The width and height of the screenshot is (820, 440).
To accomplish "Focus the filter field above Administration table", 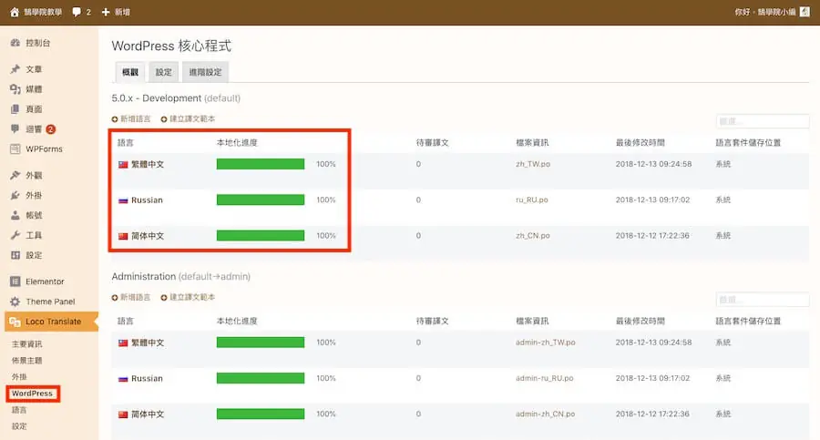I will [763, 300].
